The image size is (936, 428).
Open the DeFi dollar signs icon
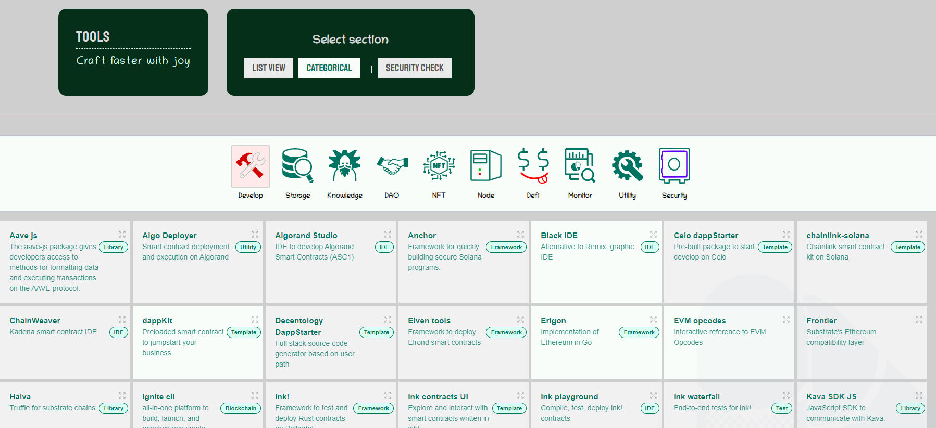533,166
